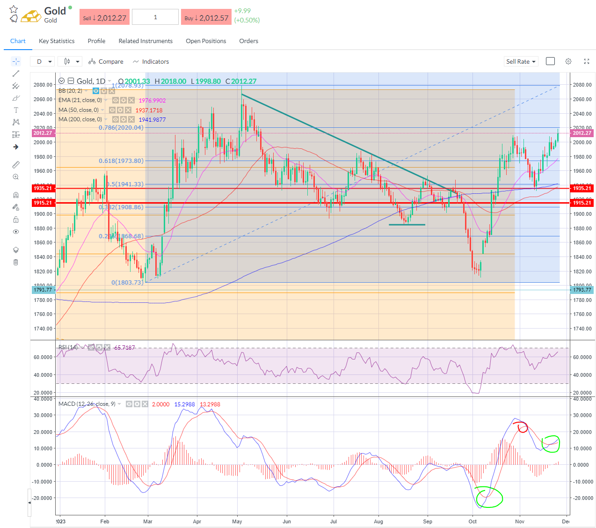The height and width of the screenshot is (528, 596).
Task: Switch to the Key Statistics tab
Action: [x=57, y=41]
